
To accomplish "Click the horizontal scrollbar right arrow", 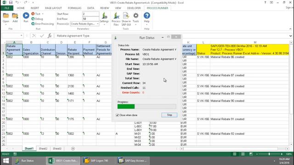I will [x=288, y=148].
